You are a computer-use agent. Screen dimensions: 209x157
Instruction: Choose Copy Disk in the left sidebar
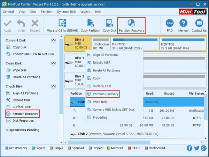click(16, 47)
